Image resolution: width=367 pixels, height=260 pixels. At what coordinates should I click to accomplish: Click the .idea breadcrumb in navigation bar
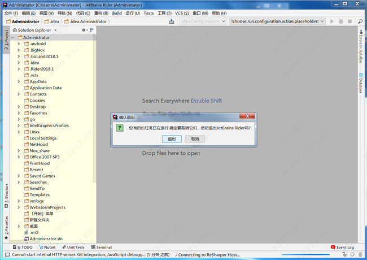click(x=52, y=21)
